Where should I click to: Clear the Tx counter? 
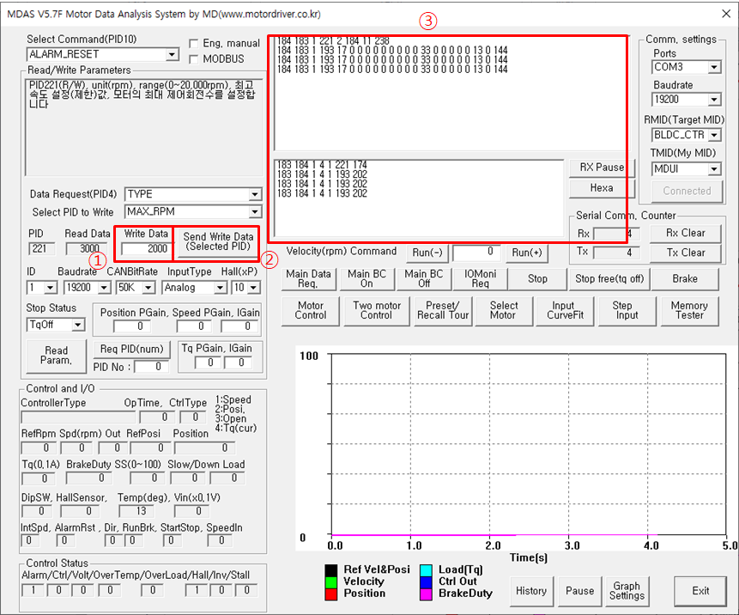click(685, 253)
